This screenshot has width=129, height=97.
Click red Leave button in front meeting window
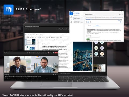tap(56, 53)
